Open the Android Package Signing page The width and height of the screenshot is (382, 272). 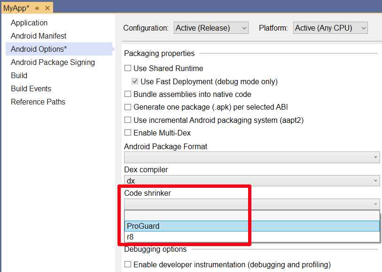click(x=52, y=62)
